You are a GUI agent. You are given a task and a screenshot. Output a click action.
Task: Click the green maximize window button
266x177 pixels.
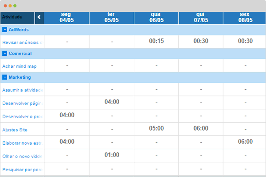[15, 6]
